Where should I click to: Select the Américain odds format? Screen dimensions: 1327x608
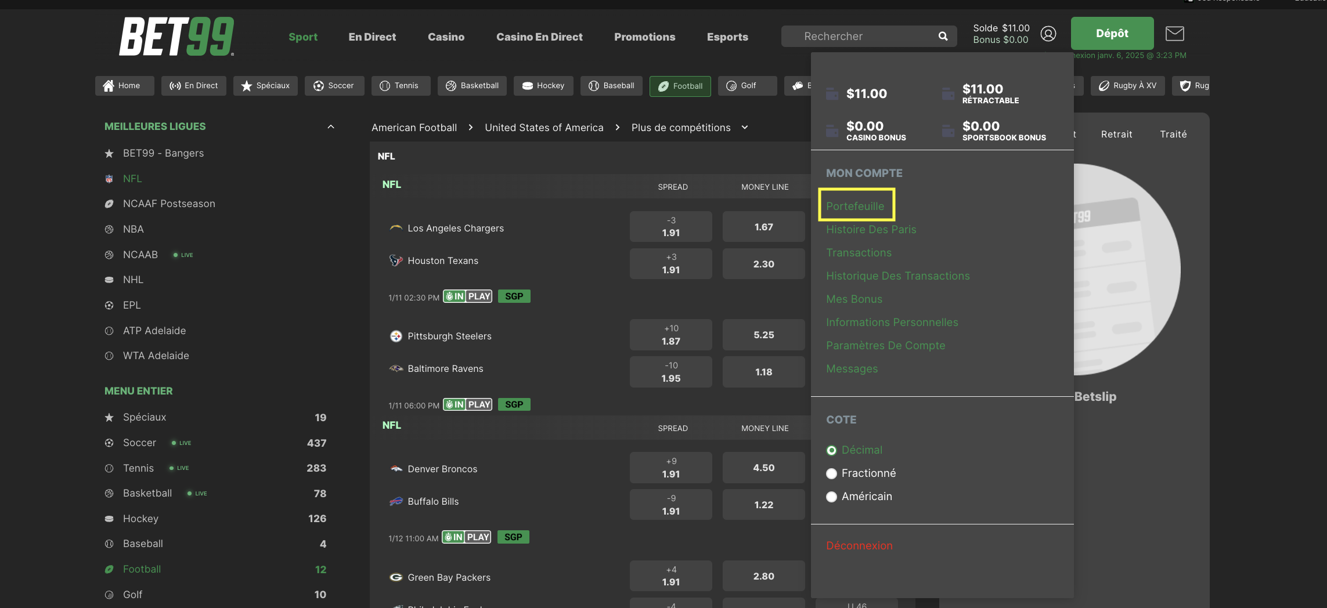859,497
